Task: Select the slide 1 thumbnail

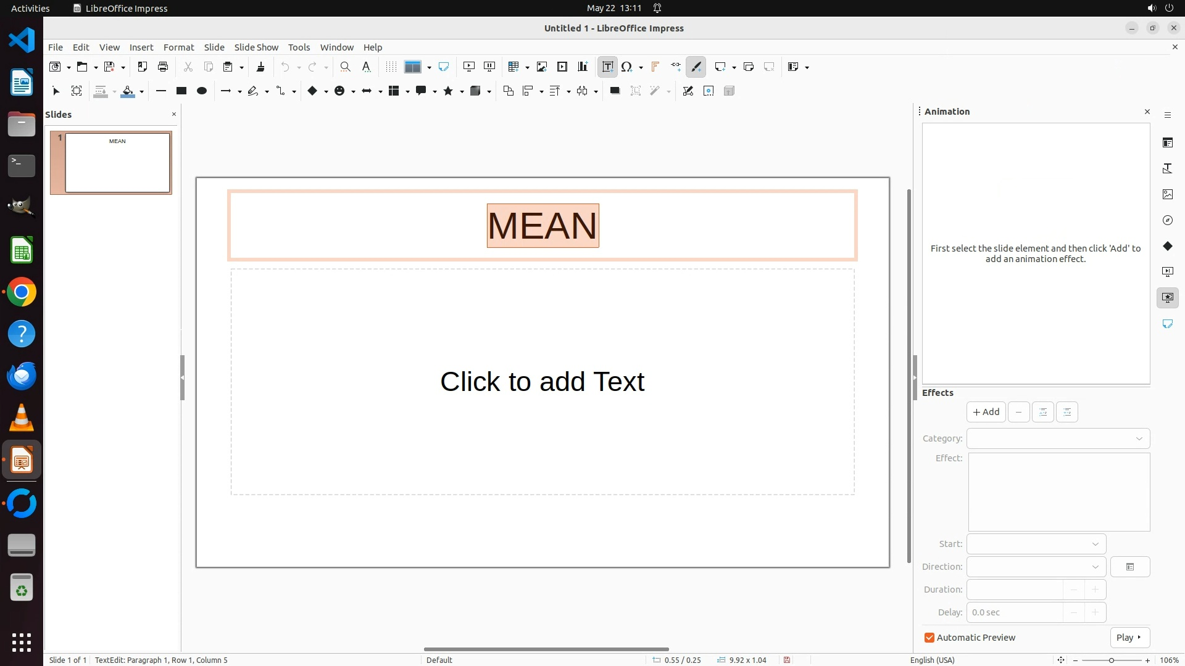Action: pyautogui.click(x=117, y=163)
